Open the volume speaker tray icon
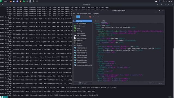 pos(166,1)
